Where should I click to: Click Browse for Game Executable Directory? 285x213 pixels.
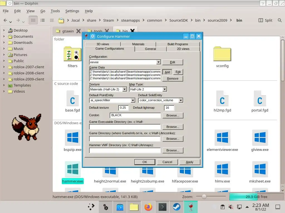173,127
